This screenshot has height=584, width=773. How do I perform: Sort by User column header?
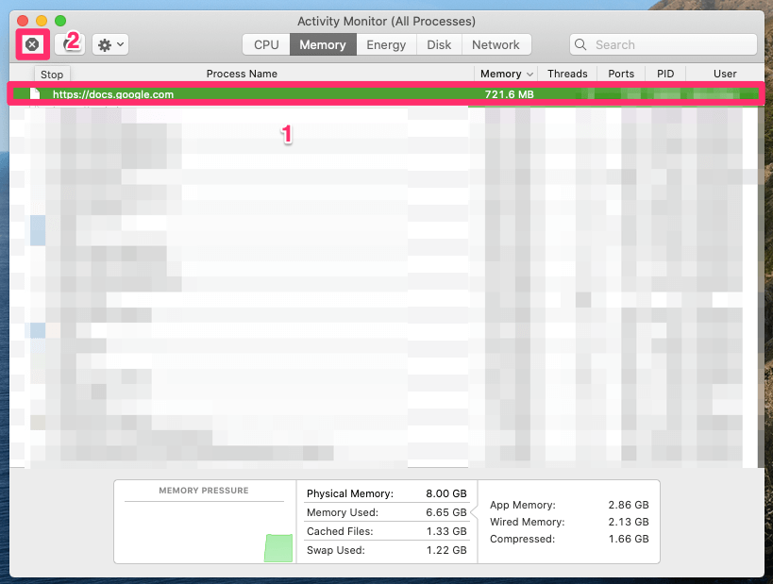pos(725,74)
